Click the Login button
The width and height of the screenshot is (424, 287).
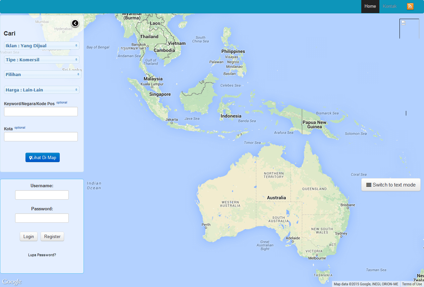pyautogui.click(x=29, y=236)
